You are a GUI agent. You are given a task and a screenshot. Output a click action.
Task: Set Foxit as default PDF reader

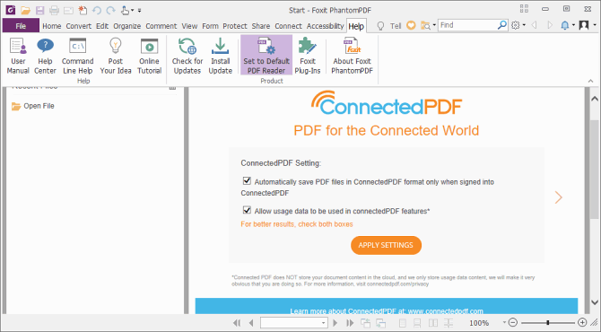266,56
